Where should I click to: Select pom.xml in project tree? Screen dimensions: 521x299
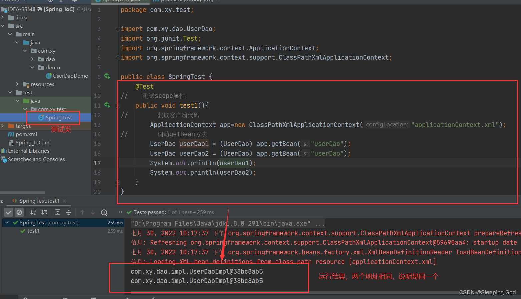coord(26,134)
